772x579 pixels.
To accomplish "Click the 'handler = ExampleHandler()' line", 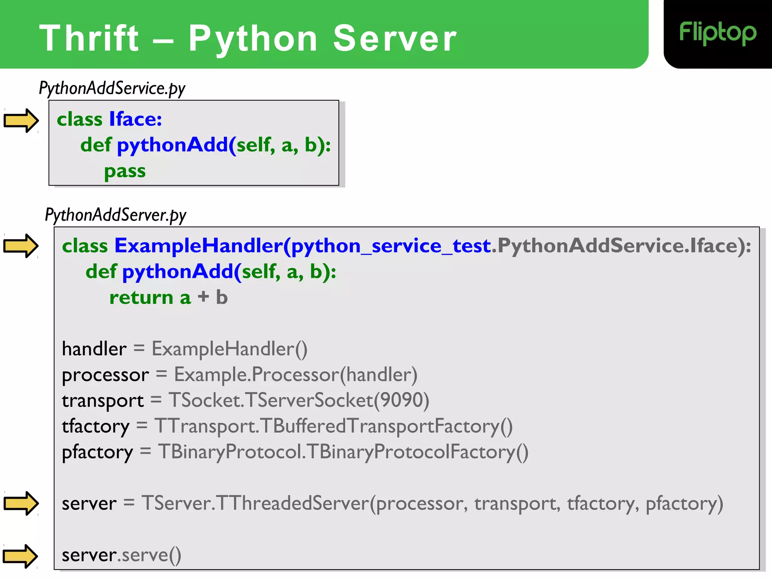I will [x=184, y=349].
